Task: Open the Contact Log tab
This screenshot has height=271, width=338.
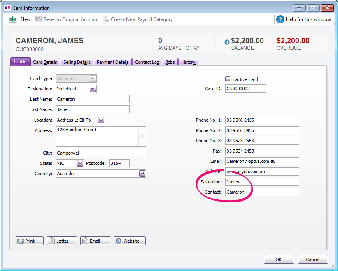Action: tap(147, 62)
